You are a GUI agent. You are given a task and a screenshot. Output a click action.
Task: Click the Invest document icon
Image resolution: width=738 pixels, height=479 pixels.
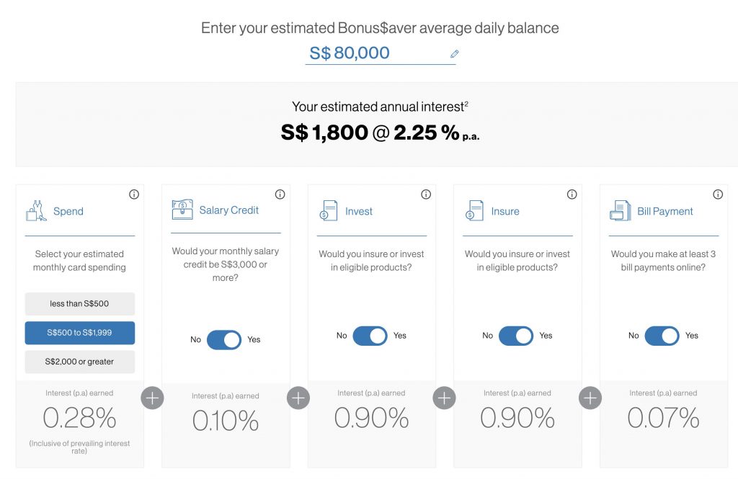point(328,211)
